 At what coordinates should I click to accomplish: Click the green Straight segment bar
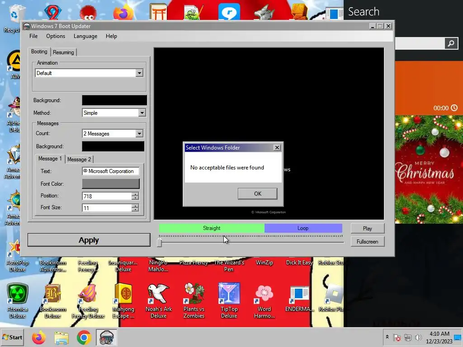[x=212, y=228]
